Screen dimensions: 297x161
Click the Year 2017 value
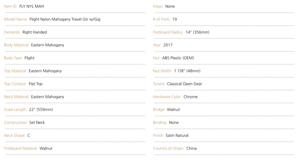pyautogui.click(x=168, y=45)
